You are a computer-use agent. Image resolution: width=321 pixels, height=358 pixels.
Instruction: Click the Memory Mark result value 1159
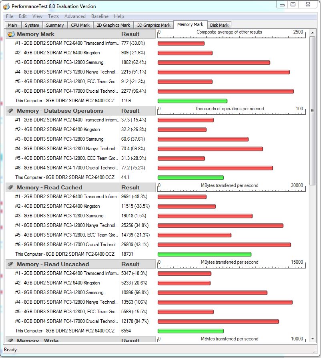pos(126,101)
